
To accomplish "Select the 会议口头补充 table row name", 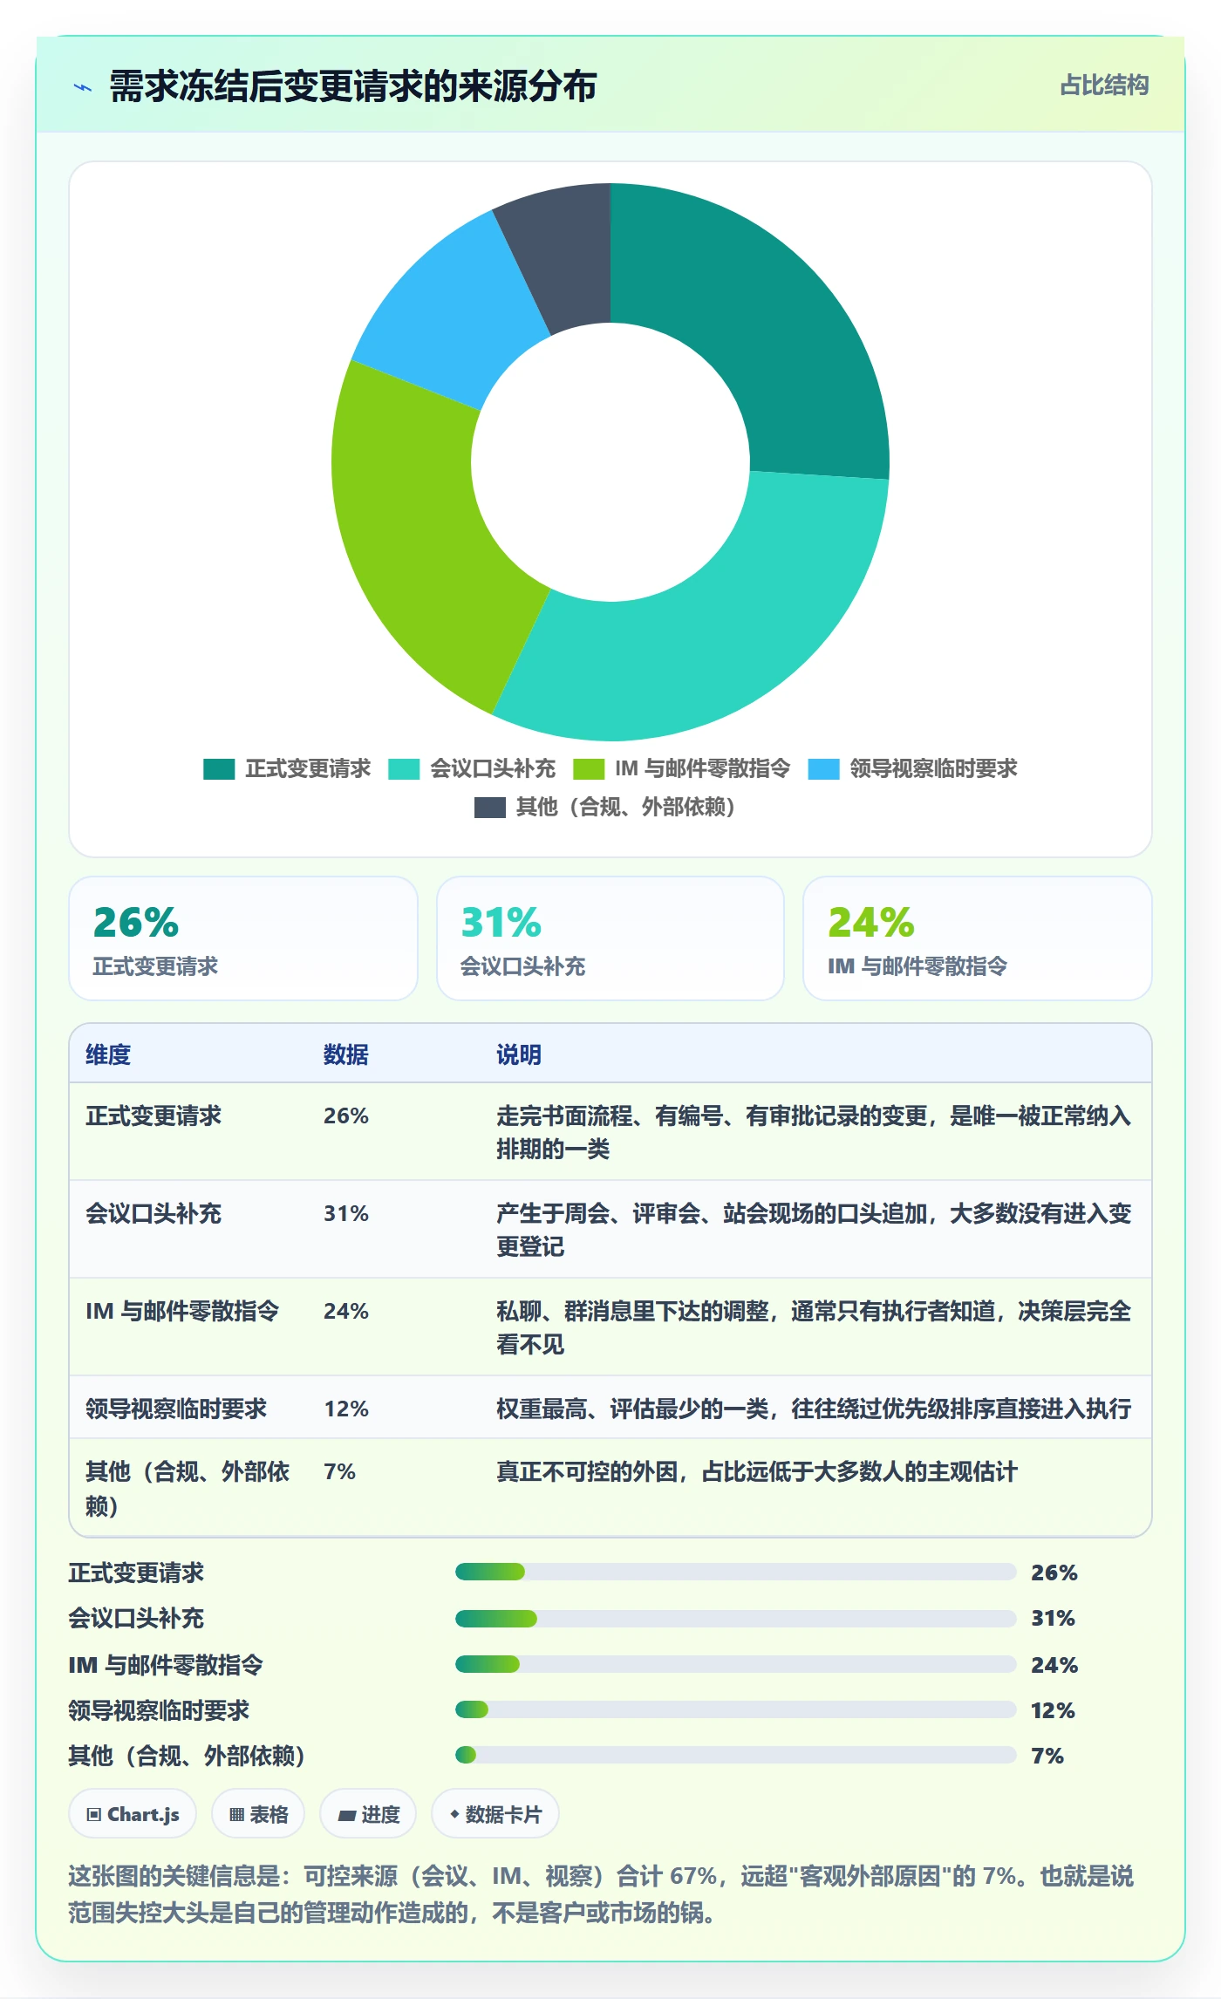I will (153, 1213).
